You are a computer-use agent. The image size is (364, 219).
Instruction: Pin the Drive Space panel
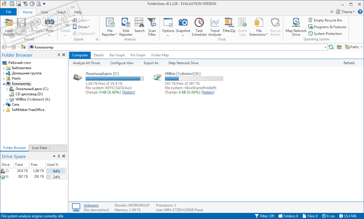pos(59,156)
